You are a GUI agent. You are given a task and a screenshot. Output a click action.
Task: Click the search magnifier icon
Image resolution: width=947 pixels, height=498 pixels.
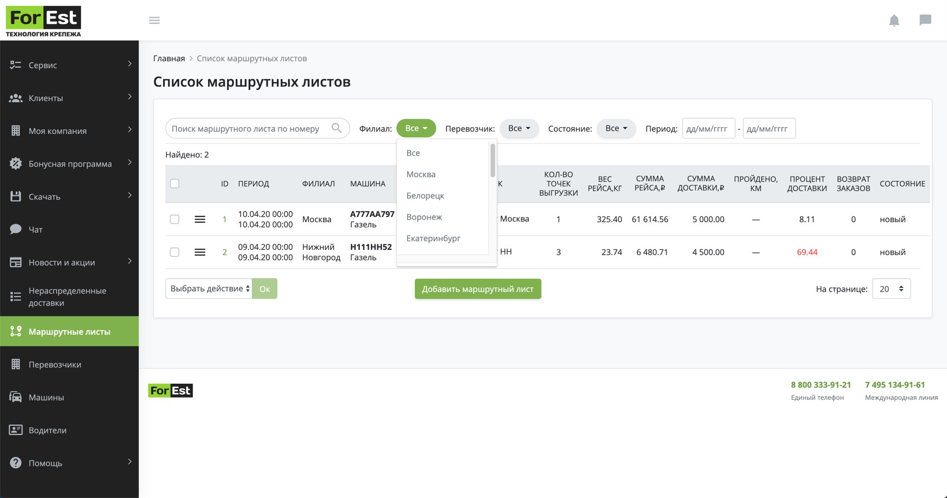(336, 128)
